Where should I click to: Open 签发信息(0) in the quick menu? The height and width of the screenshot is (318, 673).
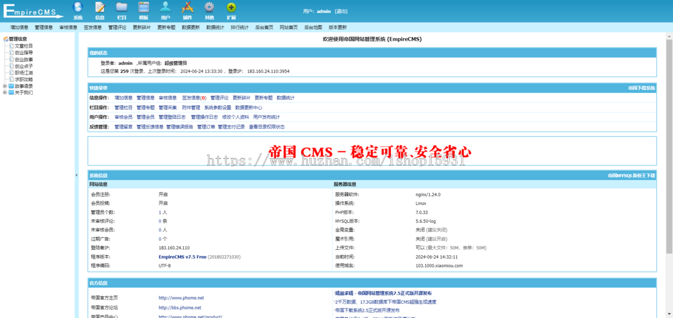pos(194,97)
